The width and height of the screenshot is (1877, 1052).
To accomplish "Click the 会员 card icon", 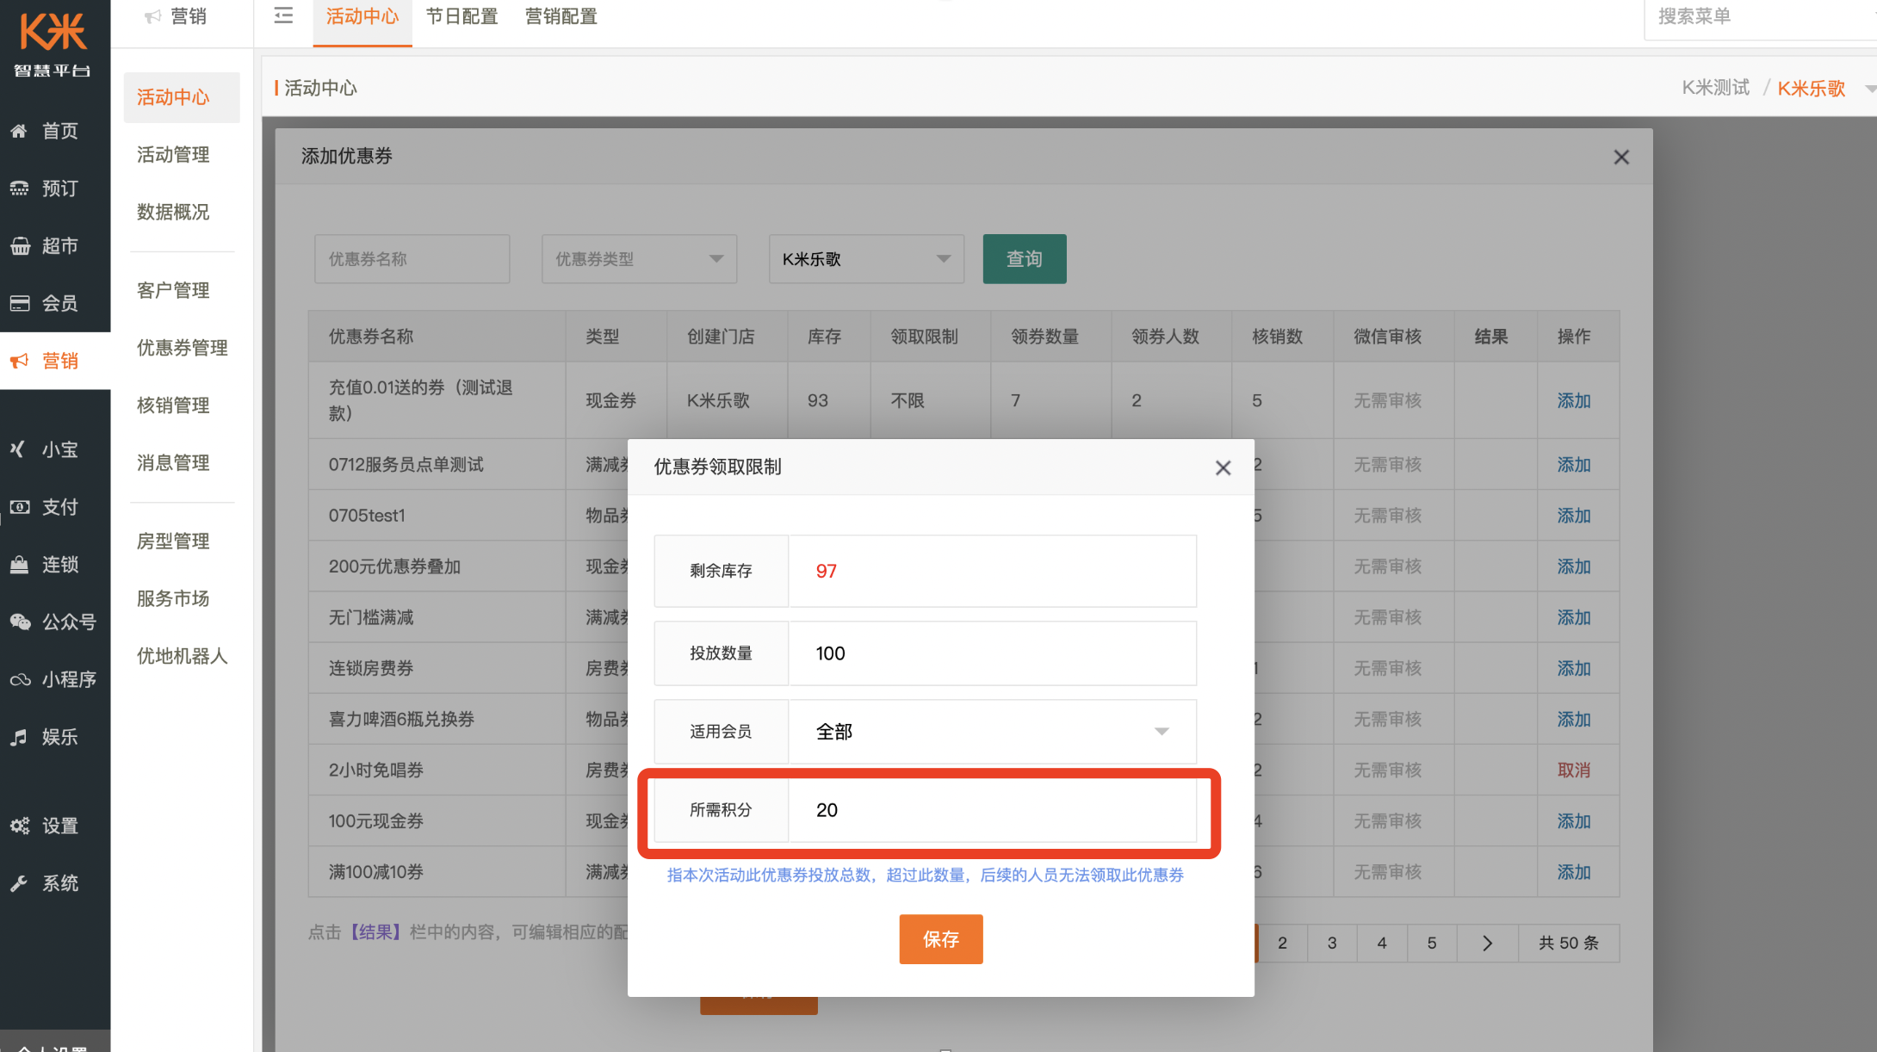I will tap(19, 303).
